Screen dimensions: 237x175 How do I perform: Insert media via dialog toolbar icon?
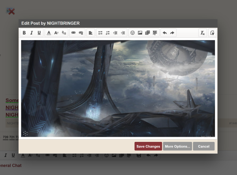[147, 33]
